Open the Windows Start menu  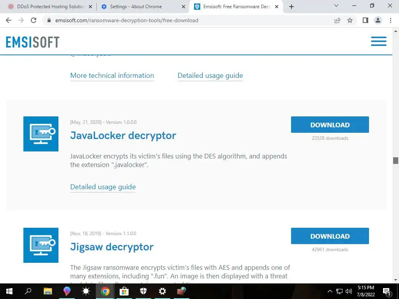click(x=9, y=291)
